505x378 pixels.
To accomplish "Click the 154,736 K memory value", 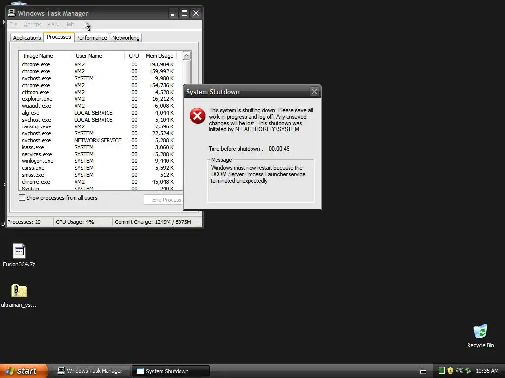I will (x=161, y=85).
